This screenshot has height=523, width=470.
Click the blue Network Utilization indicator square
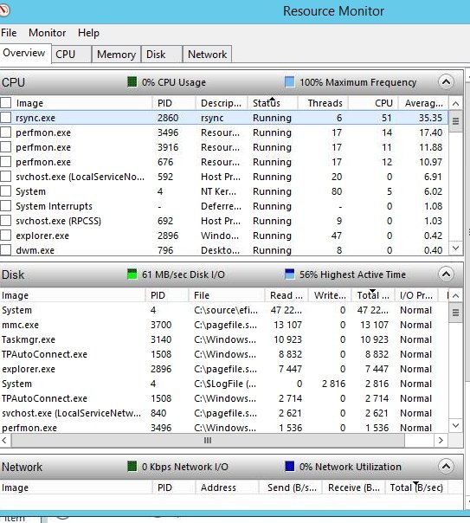coord(289,467)
